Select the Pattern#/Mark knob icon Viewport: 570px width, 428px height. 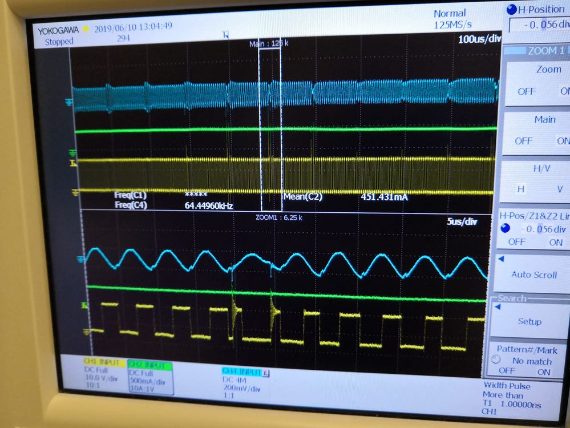tap(496, 360)
